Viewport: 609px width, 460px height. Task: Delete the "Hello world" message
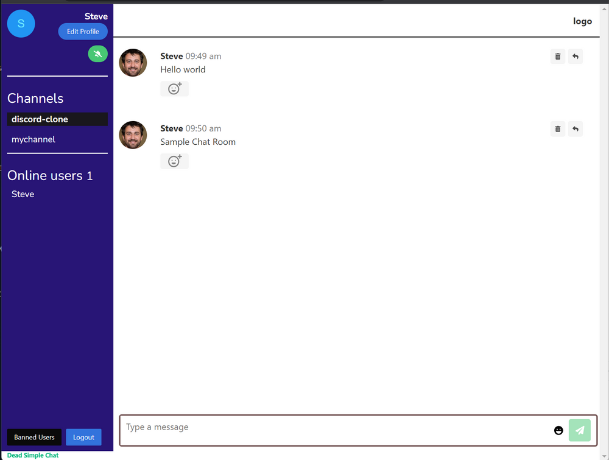(558, 56)
